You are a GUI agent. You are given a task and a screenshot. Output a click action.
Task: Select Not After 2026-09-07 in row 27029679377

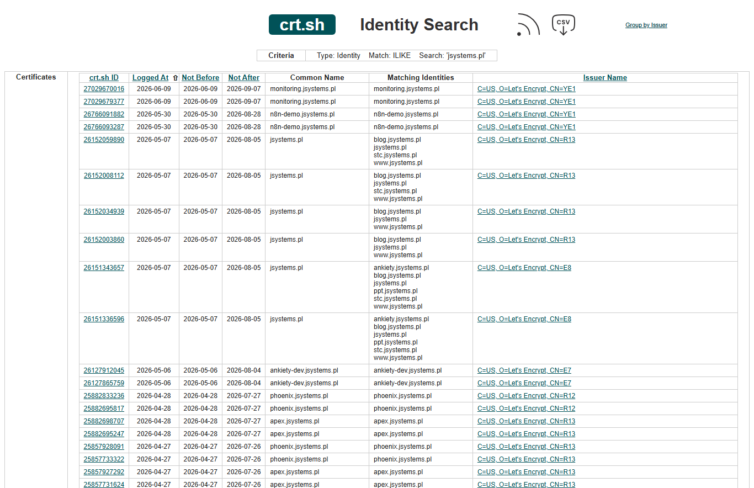click(x=243, y=102)
